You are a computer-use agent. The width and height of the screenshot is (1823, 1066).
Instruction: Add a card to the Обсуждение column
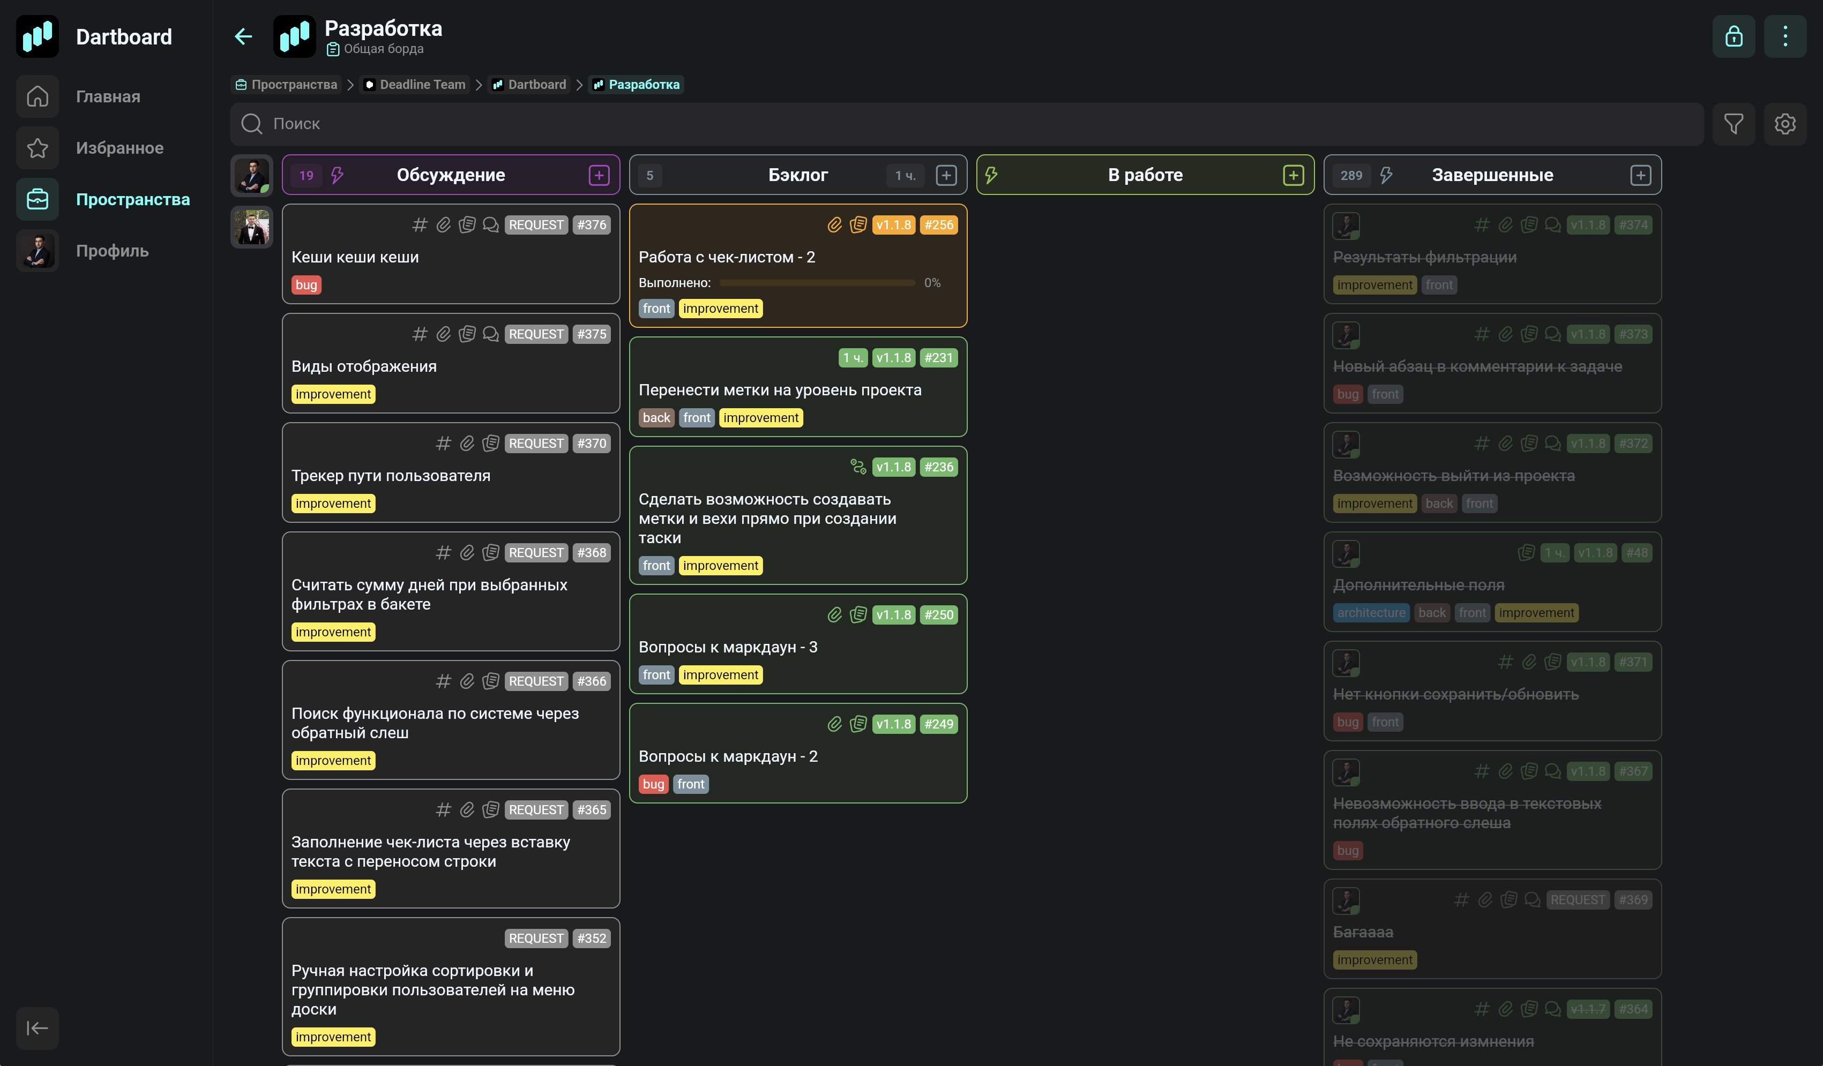tap(599, 175)
